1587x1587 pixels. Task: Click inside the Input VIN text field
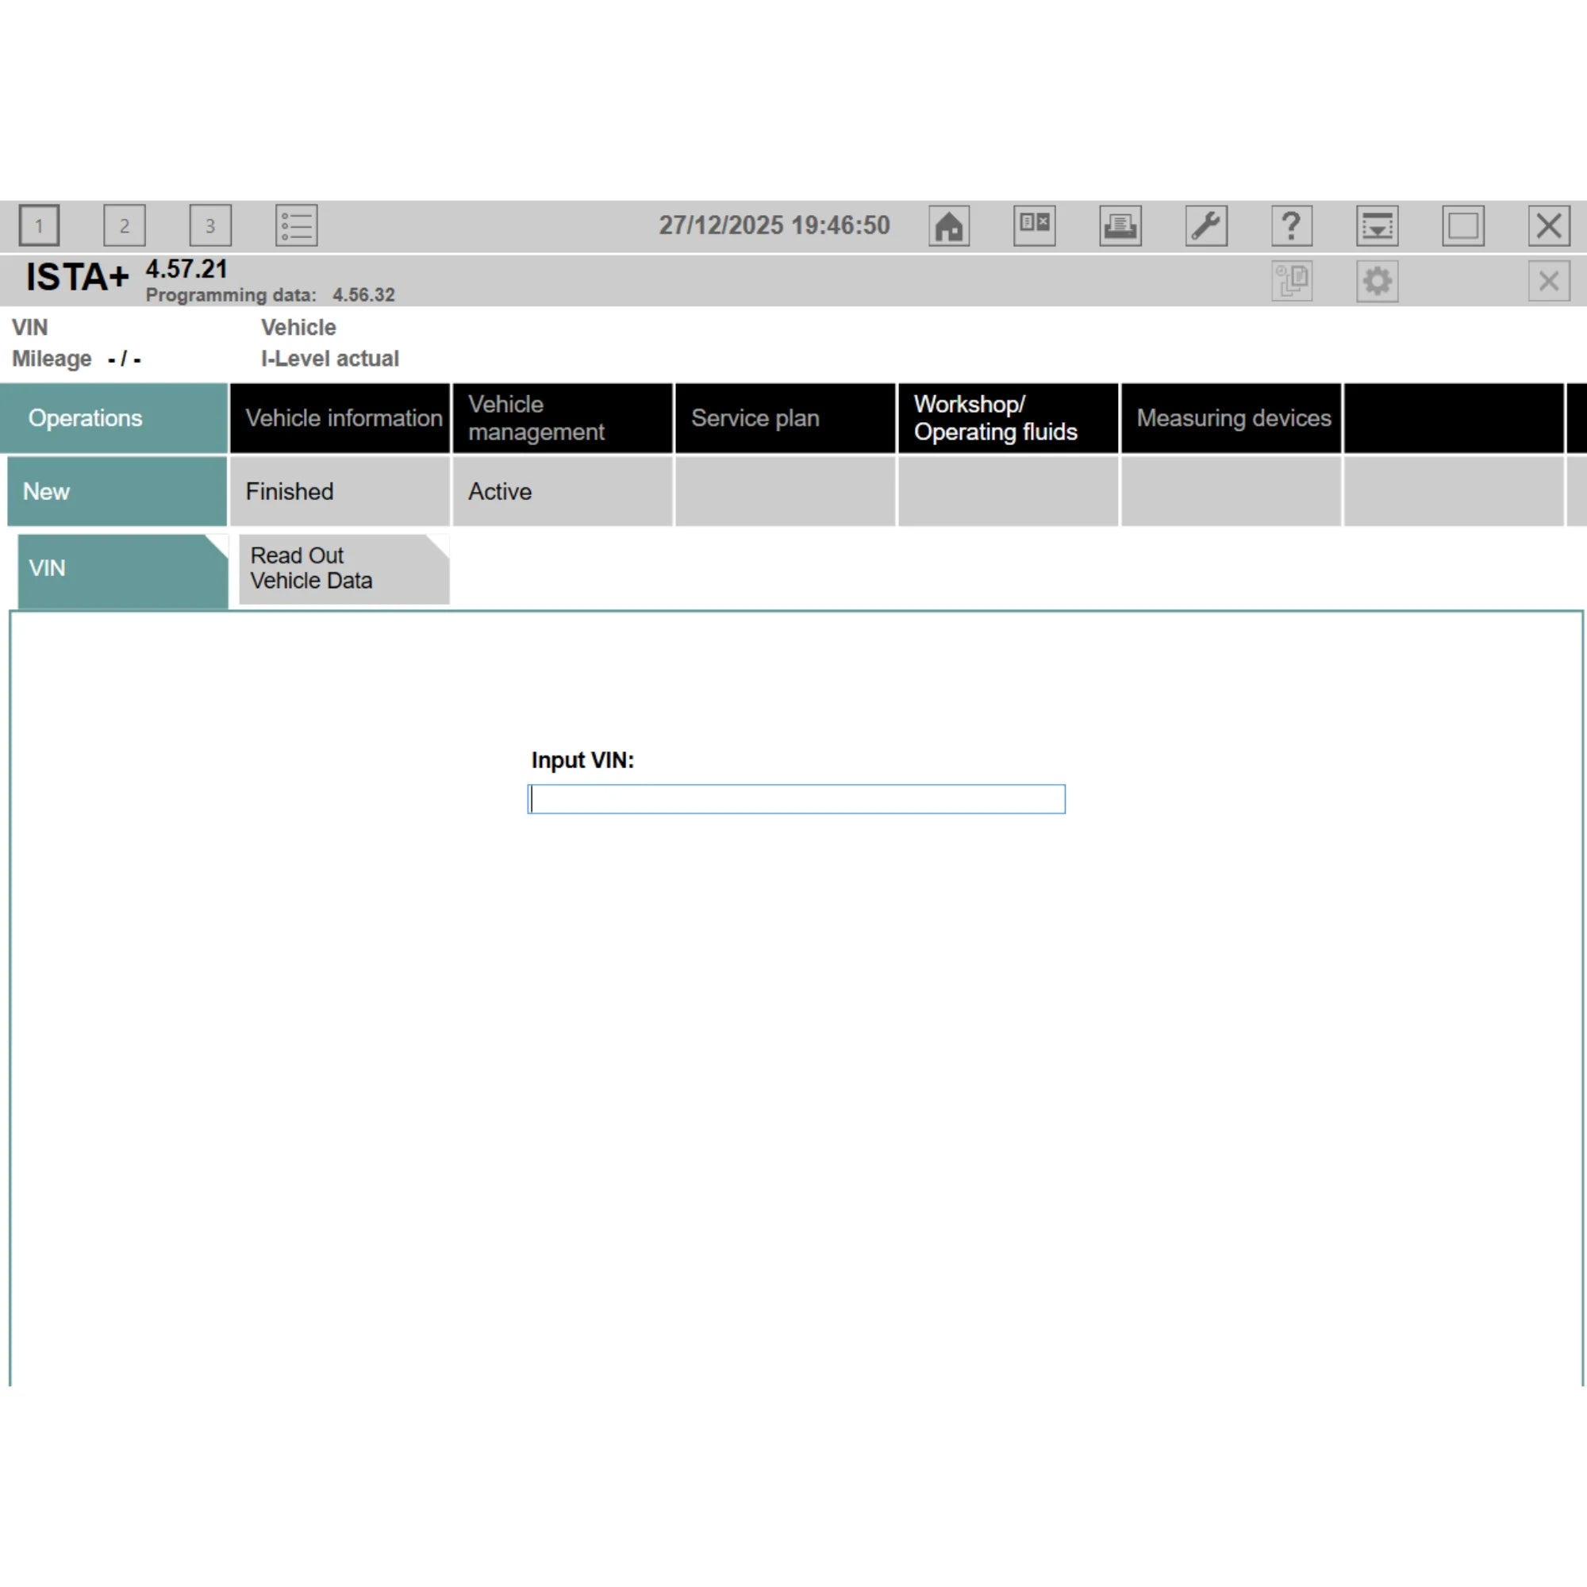tap(795, 798)
